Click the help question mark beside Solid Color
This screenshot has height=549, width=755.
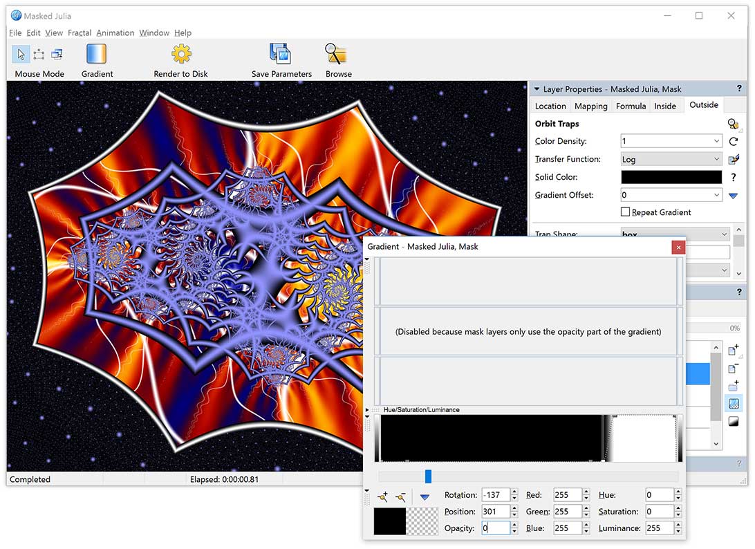(733, 177)
